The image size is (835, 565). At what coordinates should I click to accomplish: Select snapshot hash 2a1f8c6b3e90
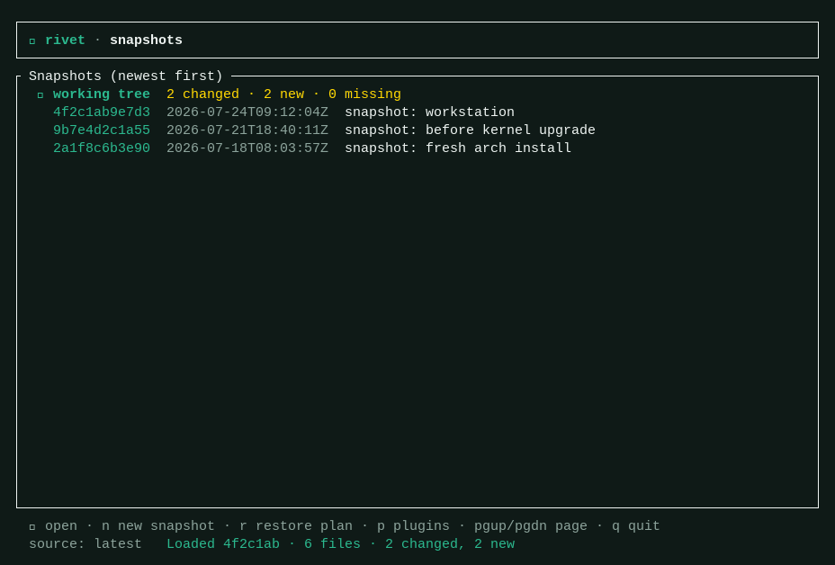coord(102,148)
